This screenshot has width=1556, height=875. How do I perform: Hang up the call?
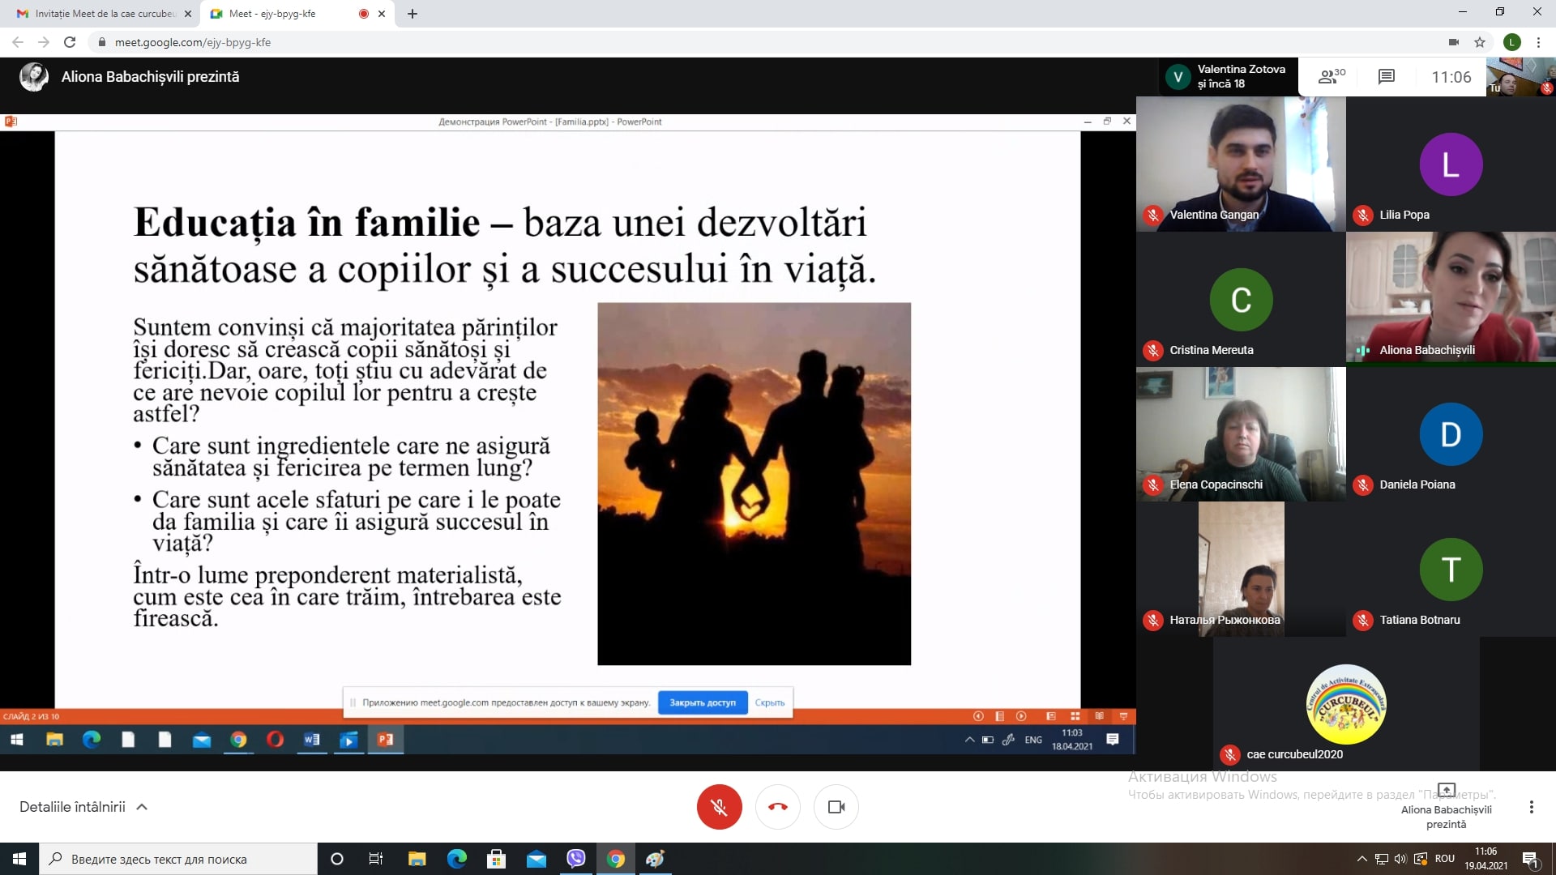[x=777, y=807]
